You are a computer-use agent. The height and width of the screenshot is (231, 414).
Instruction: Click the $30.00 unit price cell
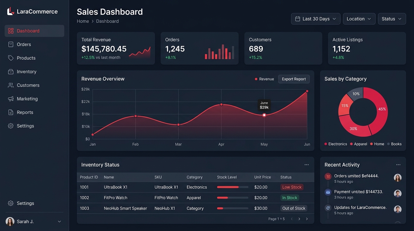[261, 208]
